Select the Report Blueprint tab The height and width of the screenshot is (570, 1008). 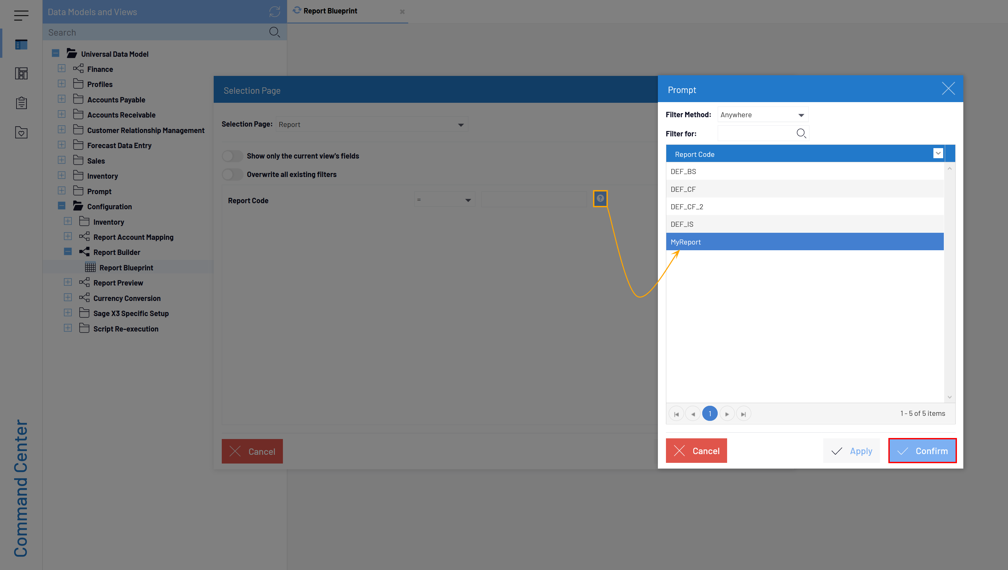coord(330,11)
